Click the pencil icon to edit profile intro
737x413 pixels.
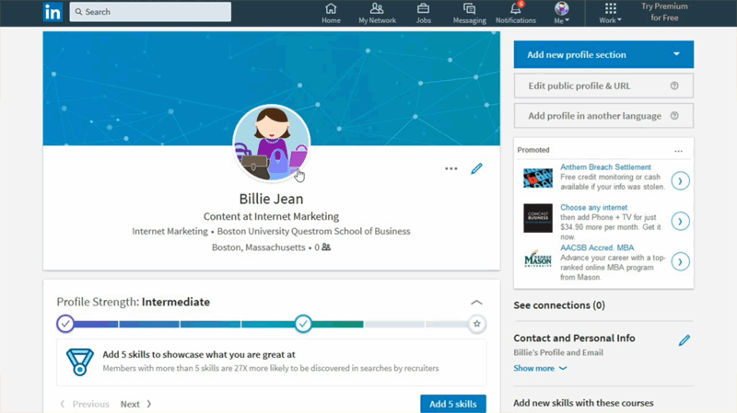point(476,168)
